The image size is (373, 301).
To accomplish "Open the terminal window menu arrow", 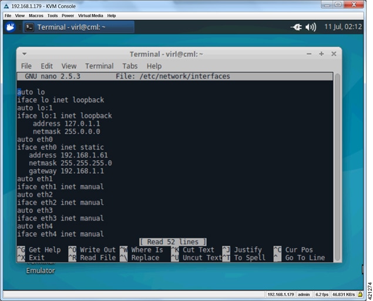I will (24, 54).
